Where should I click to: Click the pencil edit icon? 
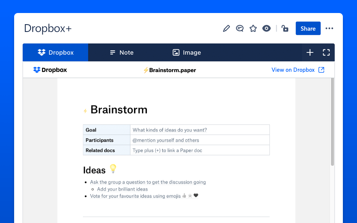point(226,29)
